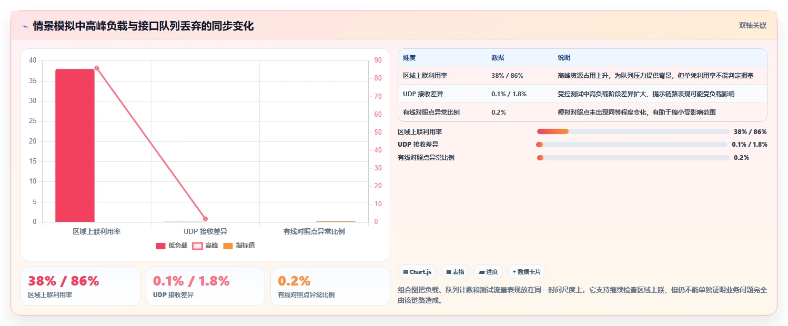Click the UDP 接收差异 table row label
788x326 pixels.
click(423, 94)
